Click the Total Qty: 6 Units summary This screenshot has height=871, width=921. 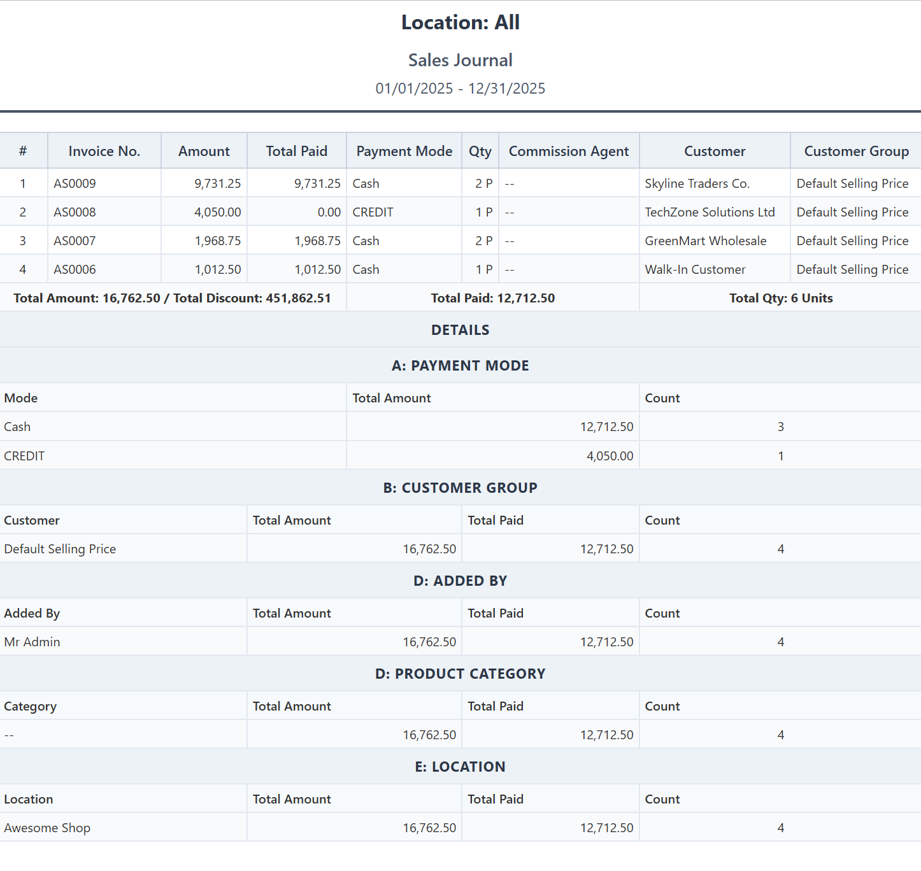pyautogui.click(x=780, y=298)
